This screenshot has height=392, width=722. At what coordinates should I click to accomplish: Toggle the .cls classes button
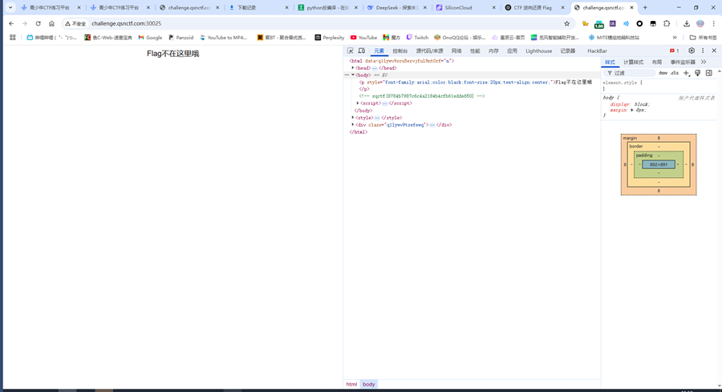tap(675, 73)
